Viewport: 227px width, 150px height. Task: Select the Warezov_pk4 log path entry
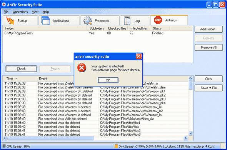(133, 103)
